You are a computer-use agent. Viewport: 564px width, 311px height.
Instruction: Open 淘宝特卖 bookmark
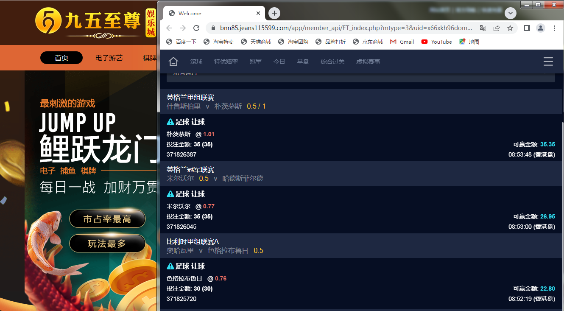218,42
